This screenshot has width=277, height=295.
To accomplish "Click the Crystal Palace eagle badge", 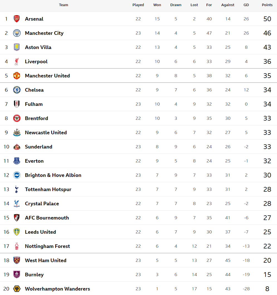I will click(17, 204).
